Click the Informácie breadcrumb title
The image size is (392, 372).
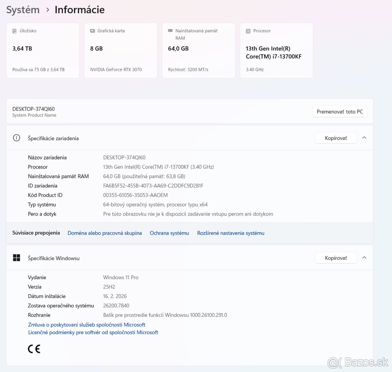click(80, 10)
